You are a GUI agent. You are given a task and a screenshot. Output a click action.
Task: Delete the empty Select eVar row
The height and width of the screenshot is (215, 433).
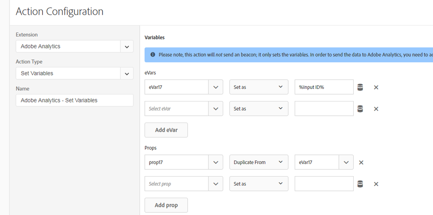pos(376,109)
